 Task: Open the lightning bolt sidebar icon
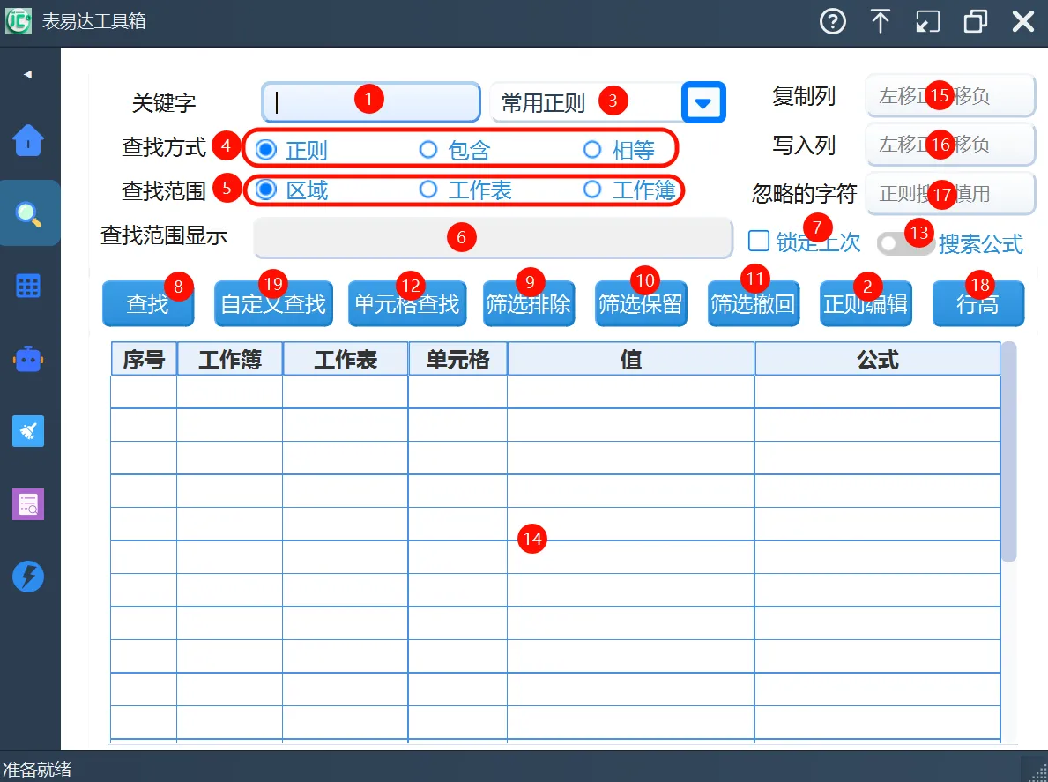pos(28,576)
